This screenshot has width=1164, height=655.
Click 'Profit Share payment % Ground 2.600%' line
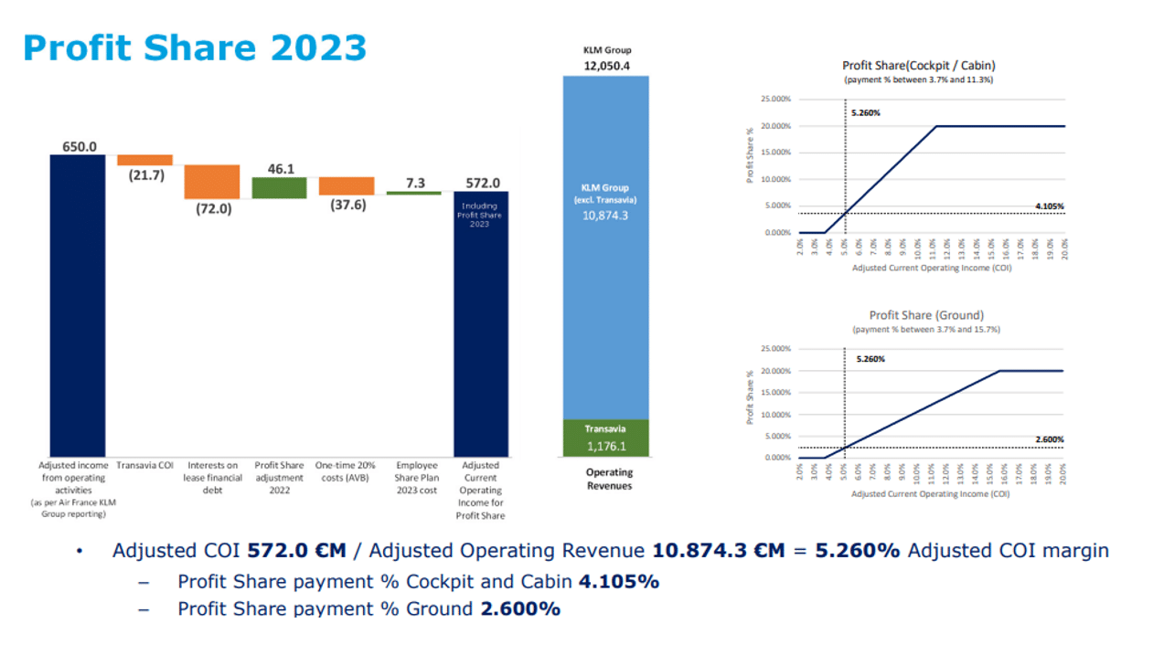click(368, 609)
